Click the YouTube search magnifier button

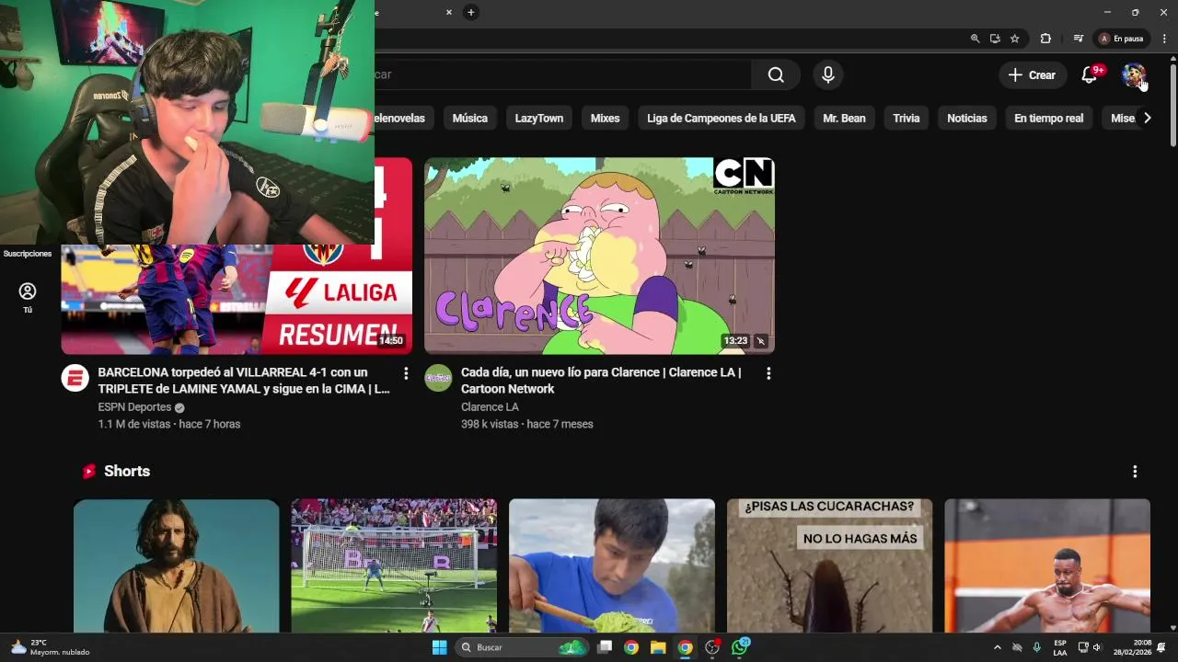coord(776,74)
